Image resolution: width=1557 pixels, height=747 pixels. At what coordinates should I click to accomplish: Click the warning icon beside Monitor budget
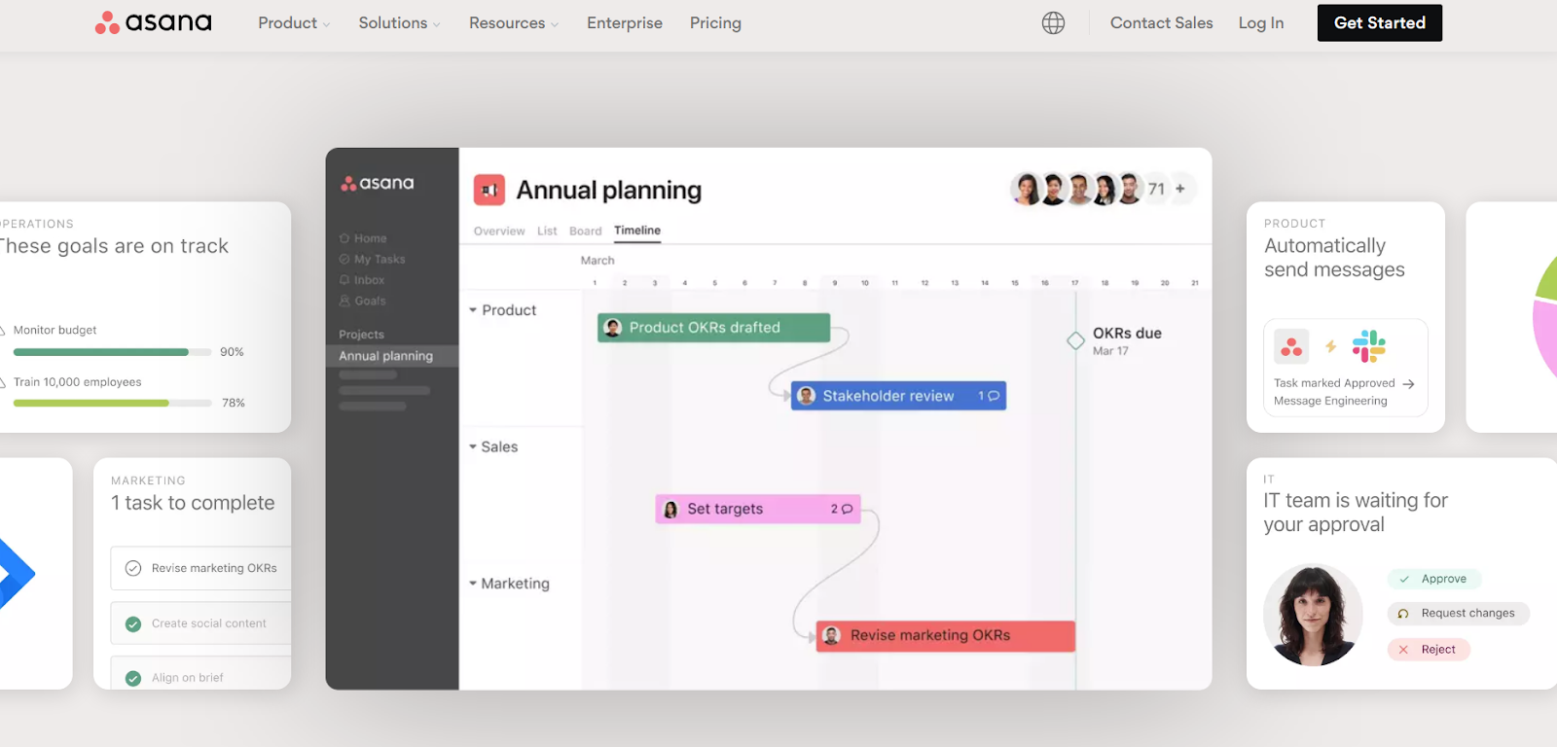[3, 331]
